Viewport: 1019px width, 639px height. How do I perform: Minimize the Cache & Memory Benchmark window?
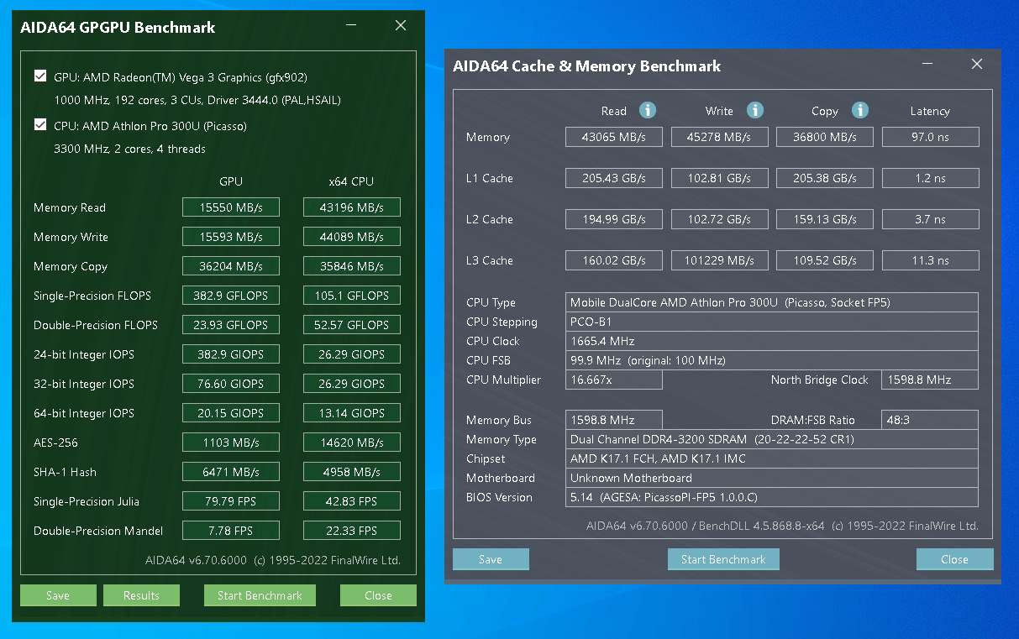[x=927, y=65]
